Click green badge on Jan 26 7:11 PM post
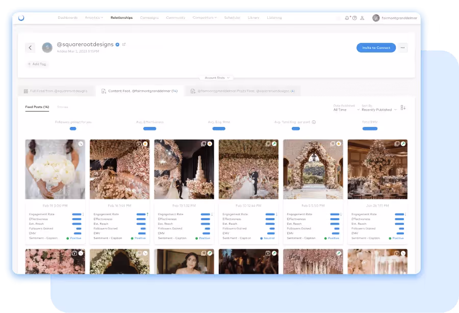 403,144
